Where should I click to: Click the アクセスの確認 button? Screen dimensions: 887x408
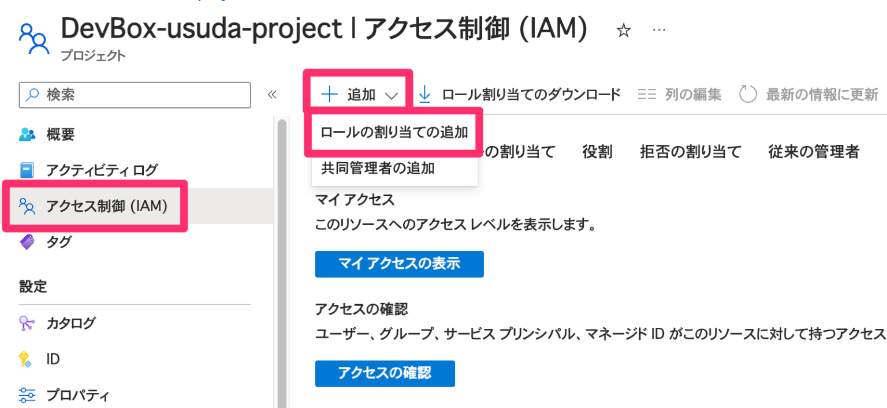coord(385,373)
